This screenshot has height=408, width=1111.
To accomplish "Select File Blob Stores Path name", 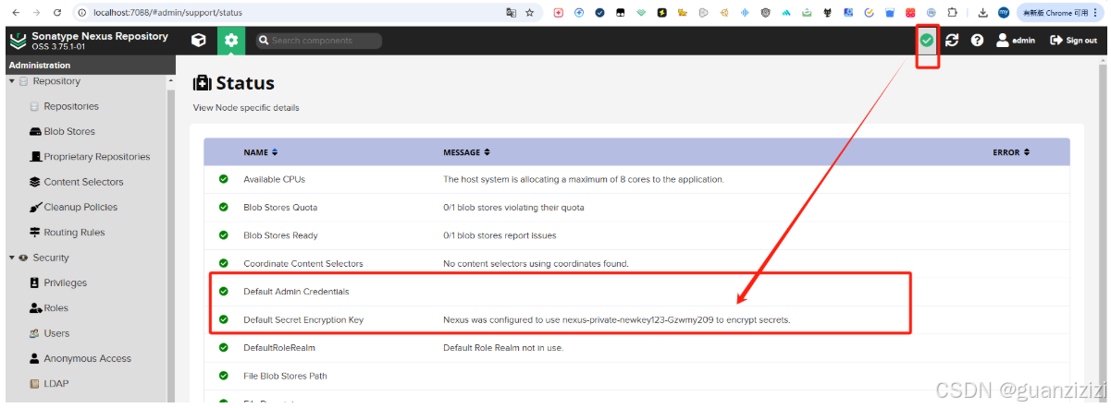I will point(285,376).
